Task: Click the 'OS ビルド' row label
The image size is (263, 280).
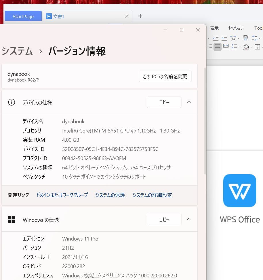Action: 32,266
